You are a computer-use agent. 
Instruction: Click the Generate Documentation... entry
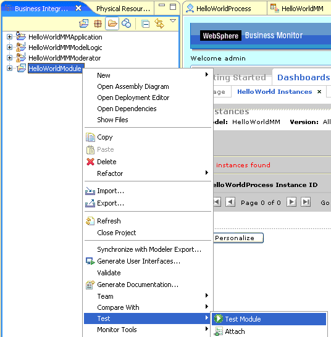[x=148, y=285]
